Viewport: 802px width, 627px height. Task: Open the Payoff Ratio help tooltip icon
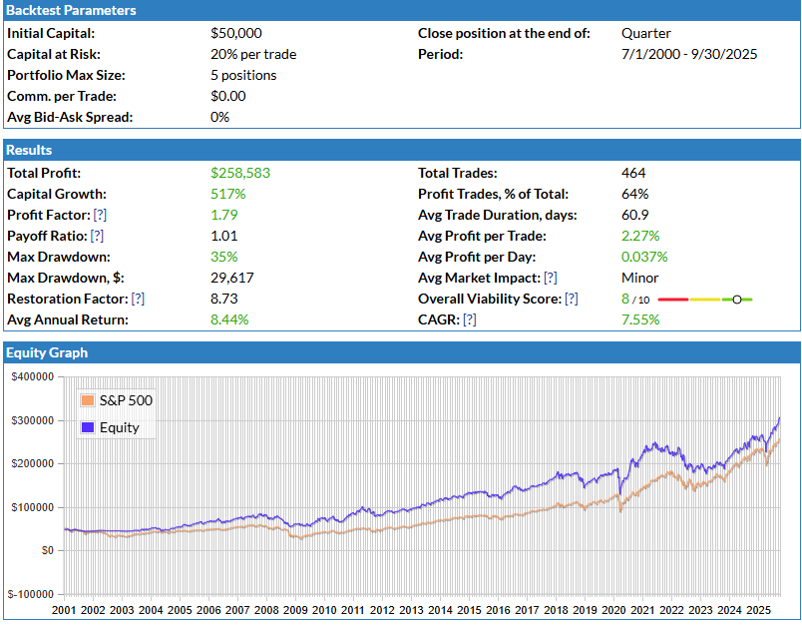click(98, 236)
